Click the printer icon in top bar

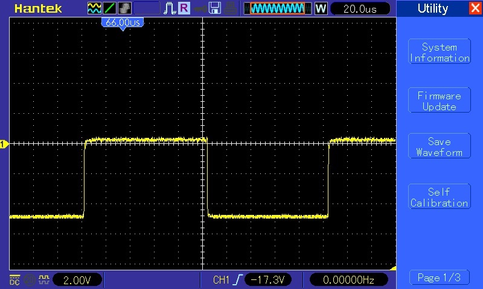click(231, 8)
